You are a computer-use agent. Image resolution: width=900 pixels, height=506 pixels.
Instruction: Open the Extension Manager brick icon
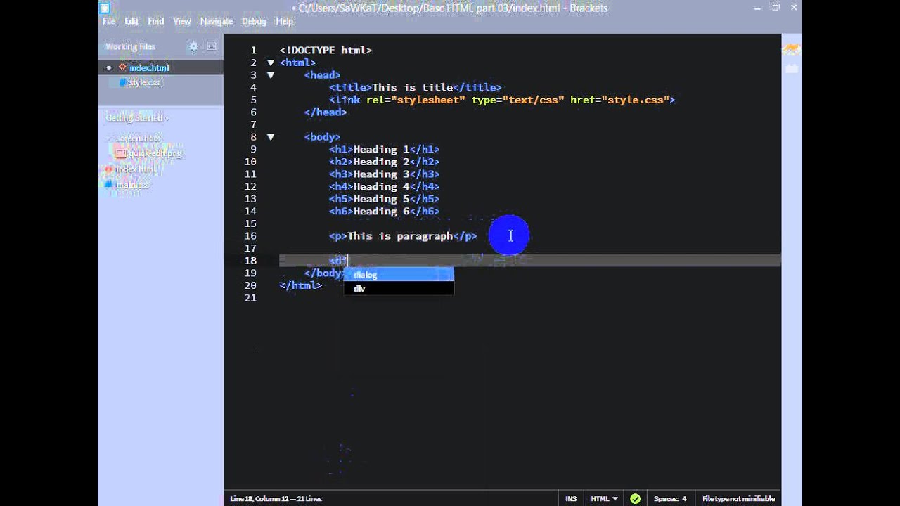click(x=792, y=69)
